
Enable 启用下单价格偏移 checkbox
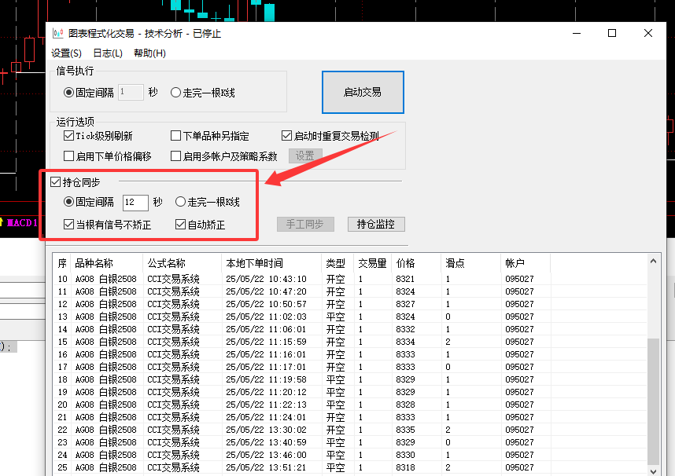(x=69, y=156)
